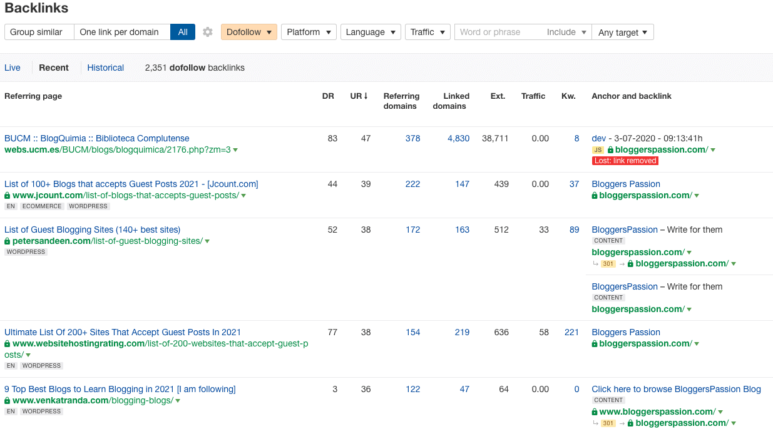773x434 pixels.
Task: Open the Traffic filter dropdown
Action: pyautogui.click(x=427, y=32)
